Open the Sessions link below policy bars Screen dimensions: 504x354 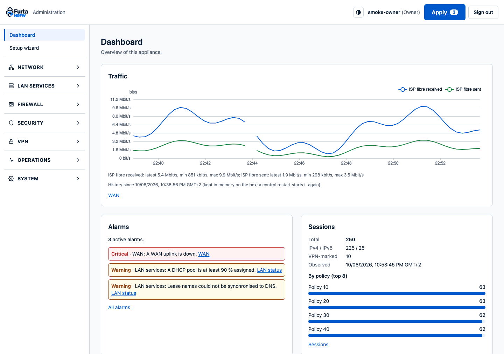(x=318, y=345)
